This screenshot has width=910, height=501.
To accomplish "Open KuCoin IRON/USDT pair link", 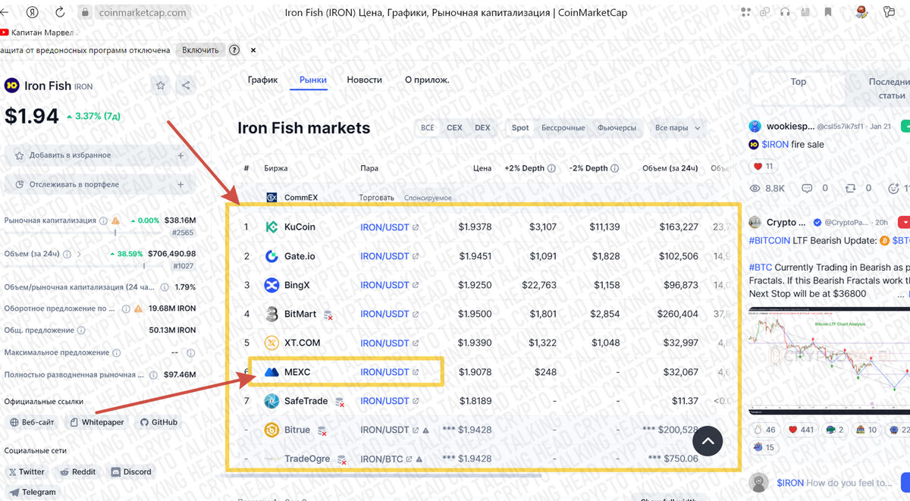I will (384, 227).
